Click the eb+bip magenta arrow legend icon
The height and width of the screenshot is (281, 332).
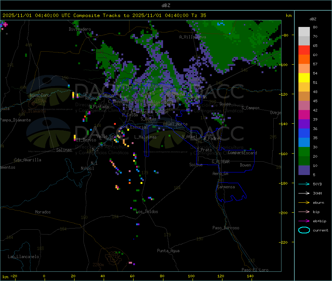(304, 221)
